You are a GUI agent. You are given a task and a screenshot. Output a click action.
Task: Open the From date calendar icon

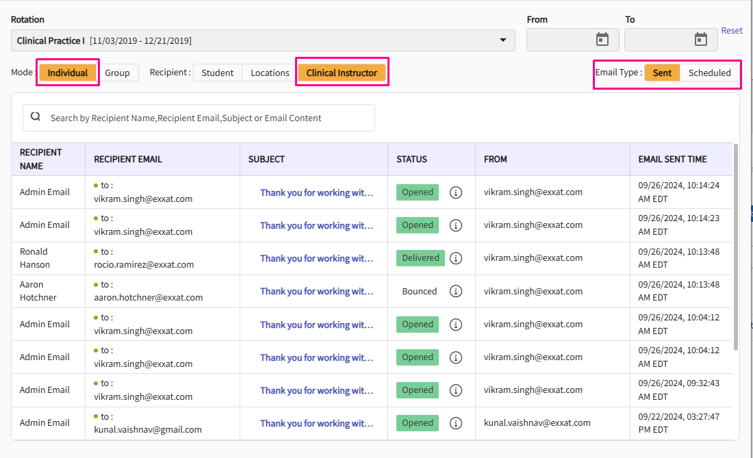602,40
